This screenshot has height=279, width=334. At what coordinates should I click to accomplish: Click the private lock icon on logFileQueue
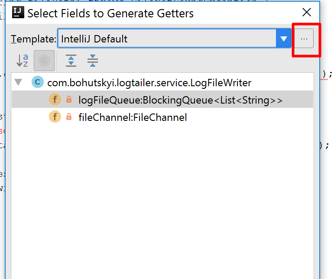tap(69, 99)
